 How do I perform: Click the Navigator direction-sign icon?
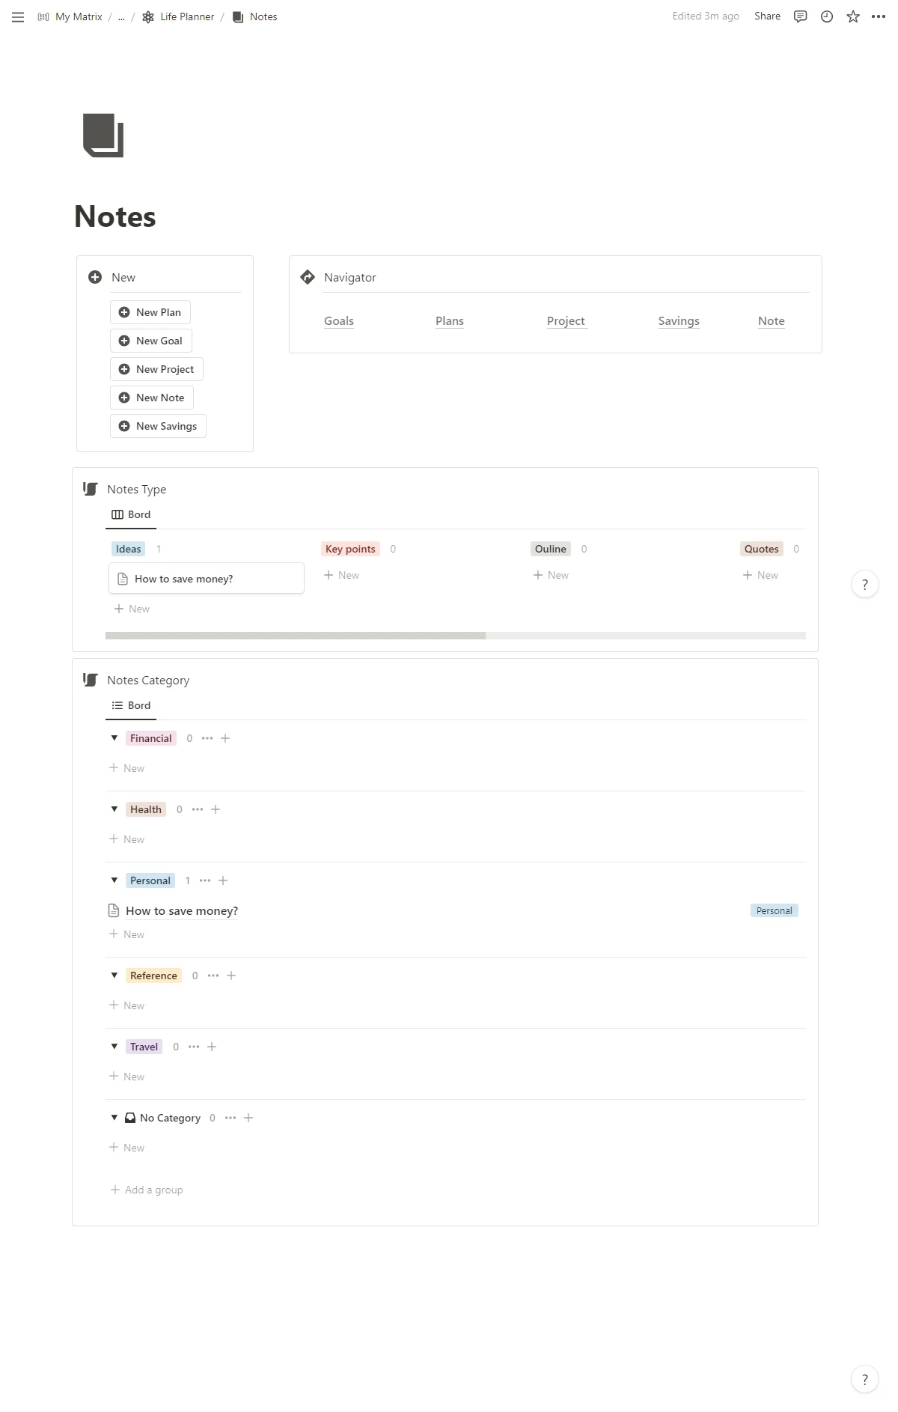tap(308, 277)
